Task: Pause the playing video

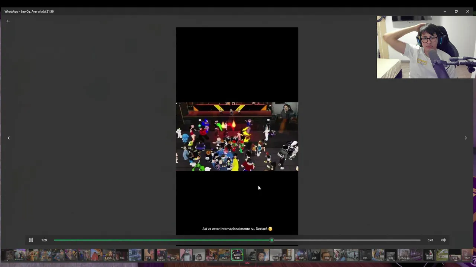Action: click(x=31, y=240)
